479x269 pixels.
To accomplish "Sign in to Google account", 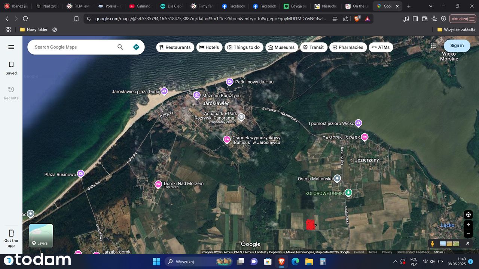I will click(457, 46).
